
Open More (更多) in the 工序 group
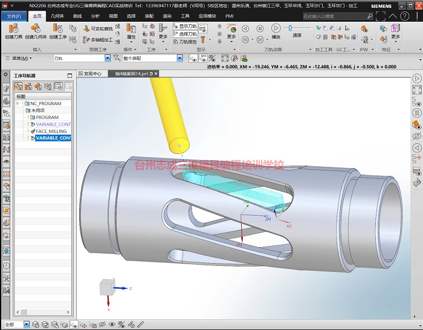point(163,34)
